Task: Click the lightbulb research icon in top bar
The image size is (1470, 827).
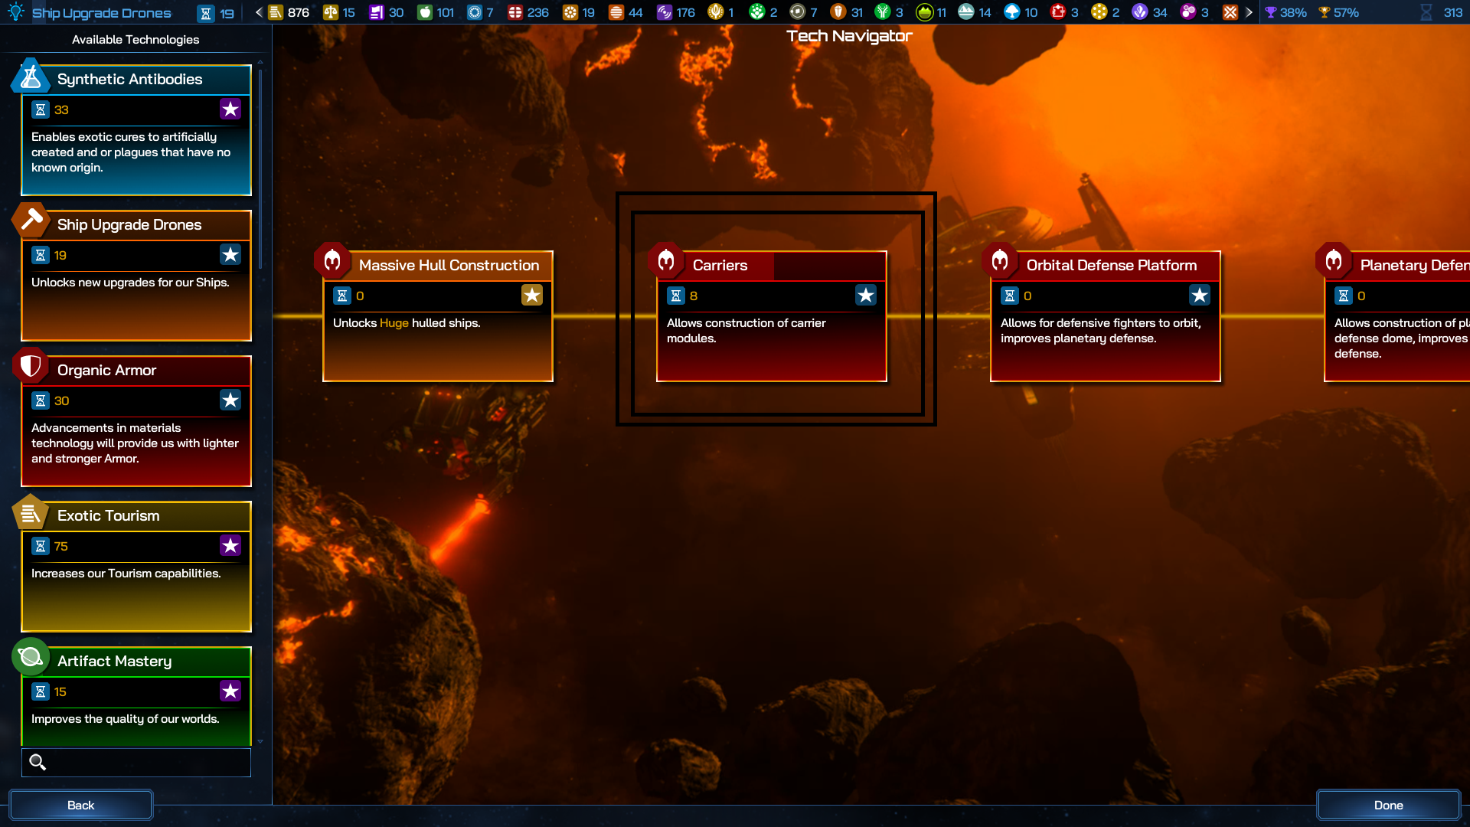Action: pyautogui.click(x=16, y=12)
